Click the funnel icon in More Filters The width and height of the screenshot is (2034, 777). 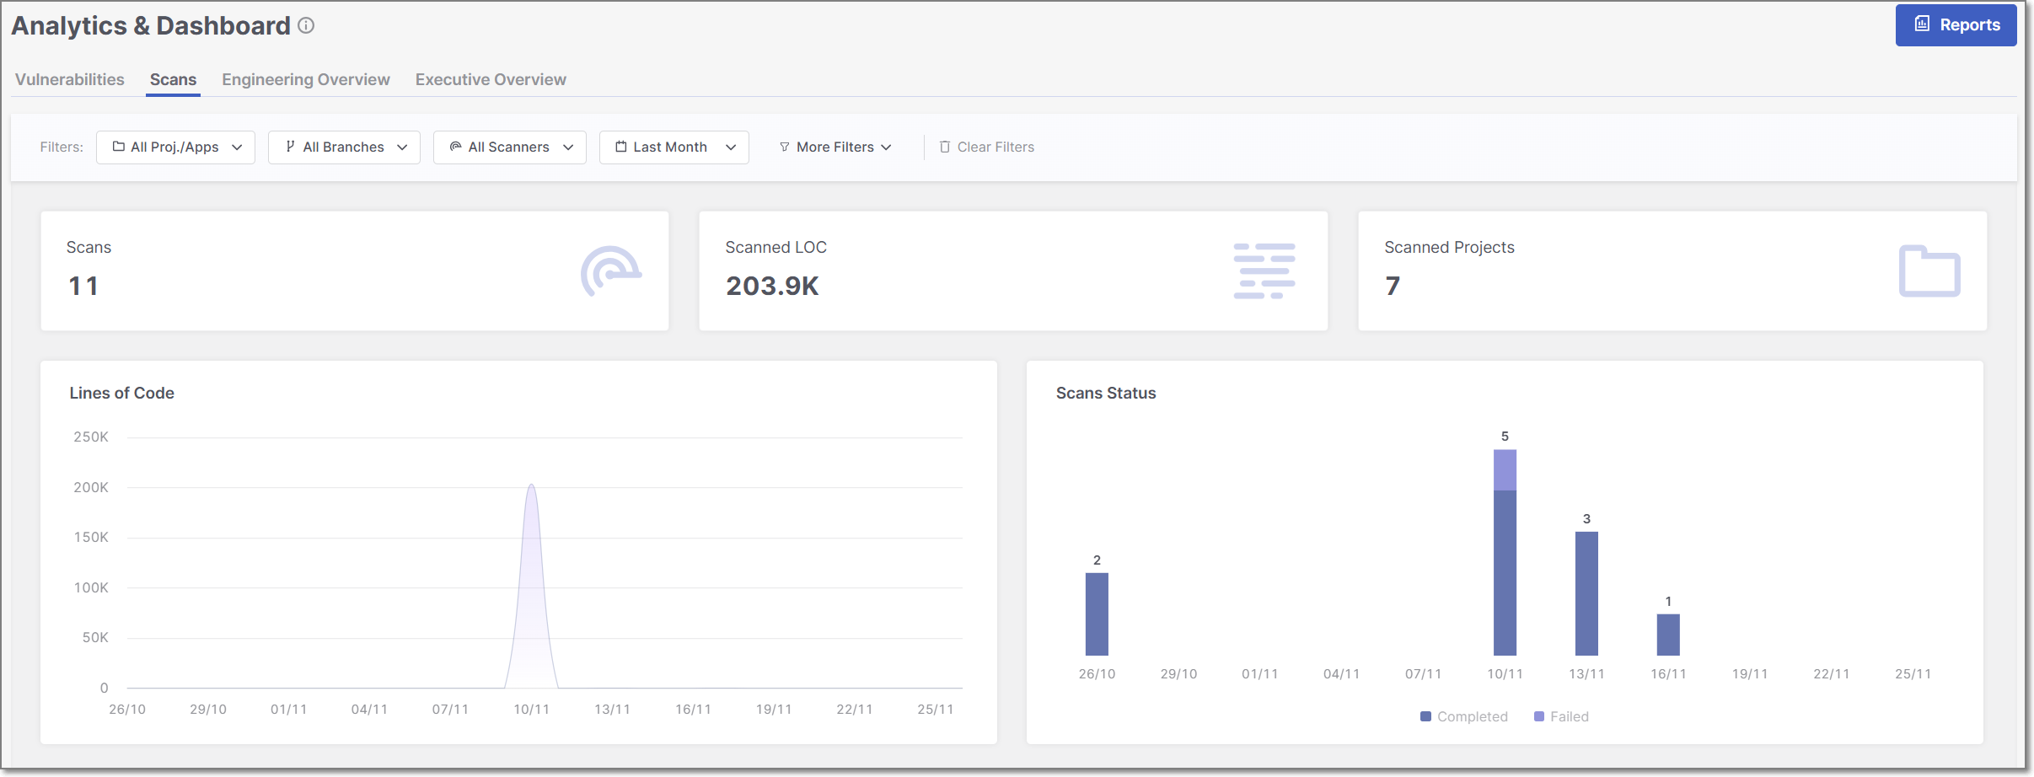coord(785,147)
